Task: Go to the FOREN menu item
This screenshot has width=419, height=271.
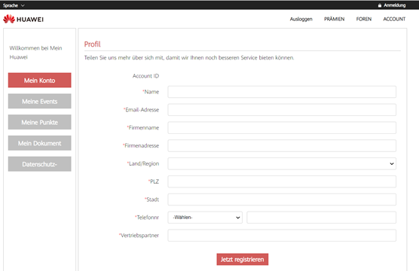Action: pos(364,19)
